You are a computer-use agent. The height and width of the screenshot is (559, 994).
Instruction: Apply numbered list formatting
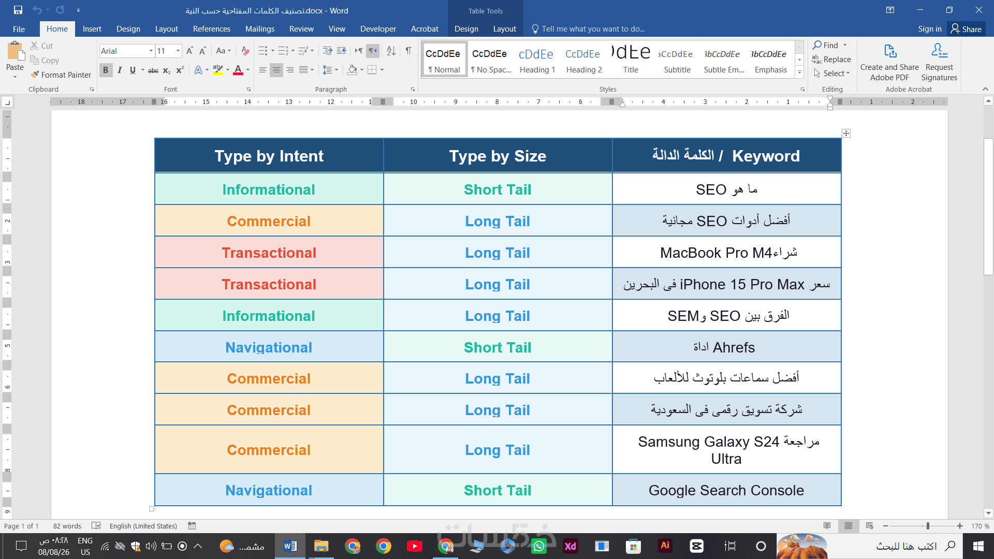coord(283,51)
